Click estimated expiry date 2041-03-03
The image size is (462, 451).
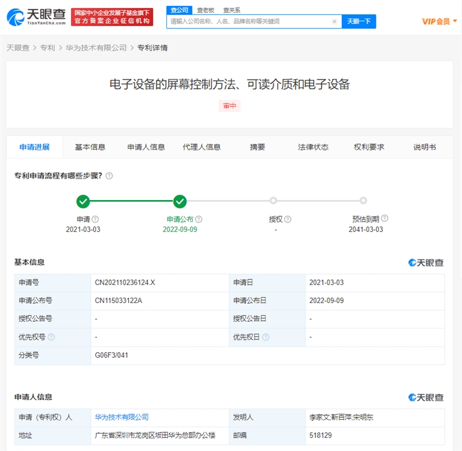(366, 230)
